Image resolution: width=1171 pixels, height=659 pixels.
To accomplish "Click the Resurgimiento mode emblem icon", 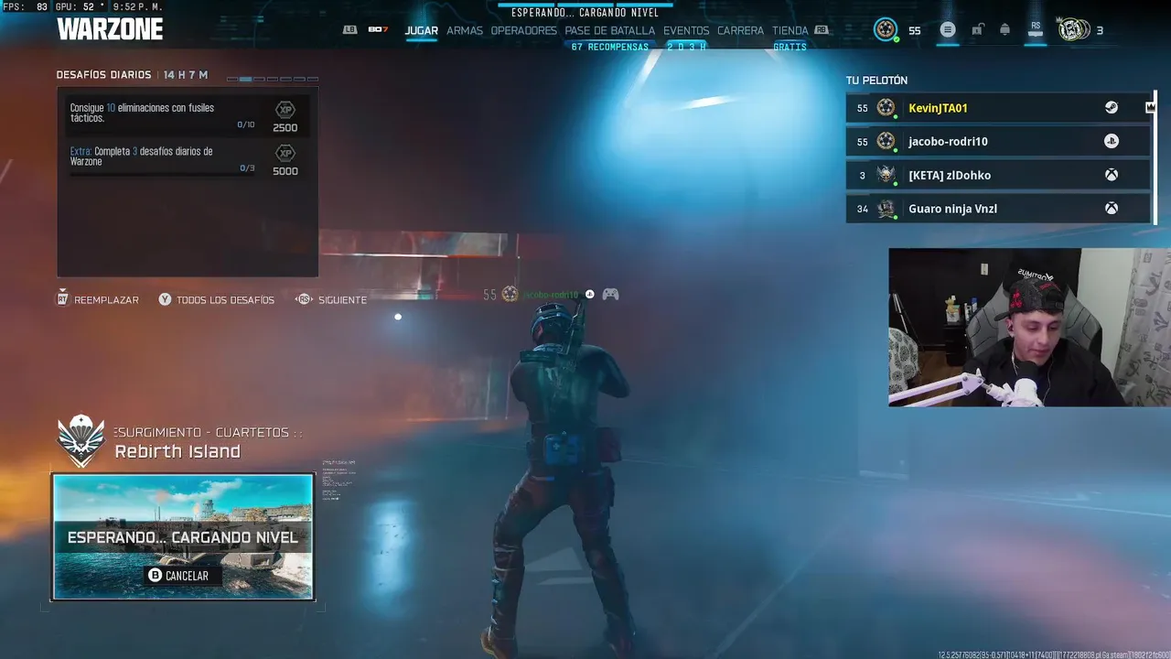I will [81, 440].
